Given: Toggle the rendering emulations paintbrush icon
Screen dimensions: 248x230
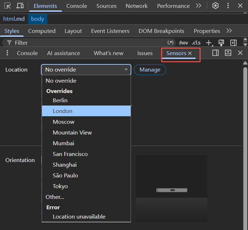Looking at the screenshot, I should (x=221, y=43).
